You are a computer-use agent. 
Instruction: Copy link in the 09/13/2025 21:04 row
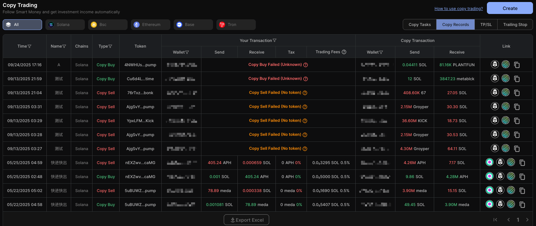(x=517, y=93)
